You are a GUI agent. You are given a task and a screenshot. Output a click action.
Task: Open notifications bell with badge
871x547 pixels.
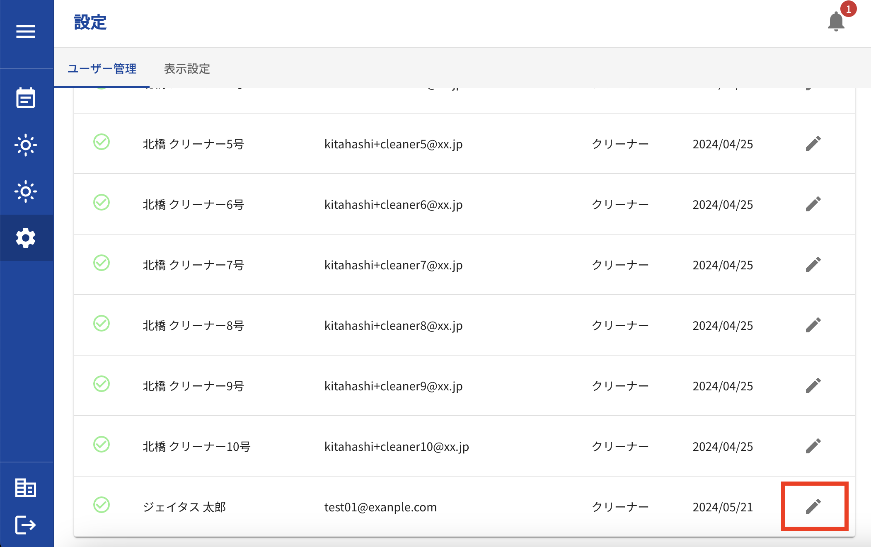(x=836, y=22)
